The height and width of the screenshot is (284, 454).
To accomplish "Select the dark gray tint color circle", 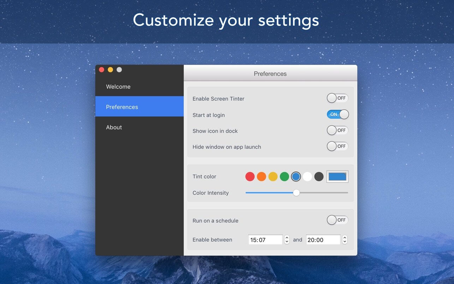I will [319, 177].
